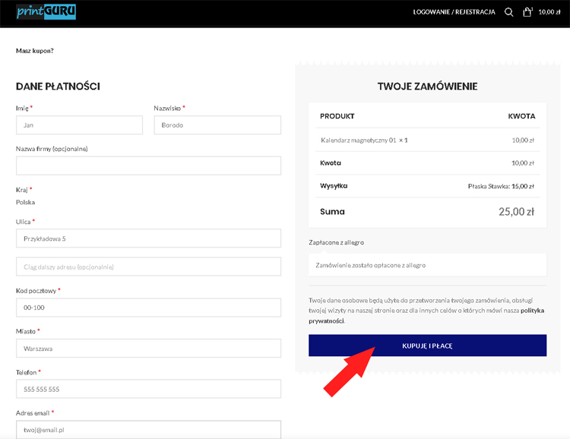Viewport: 570px width, 439px height.
Task: Open the search magnifier icon
Action: (x=509, y=12)
